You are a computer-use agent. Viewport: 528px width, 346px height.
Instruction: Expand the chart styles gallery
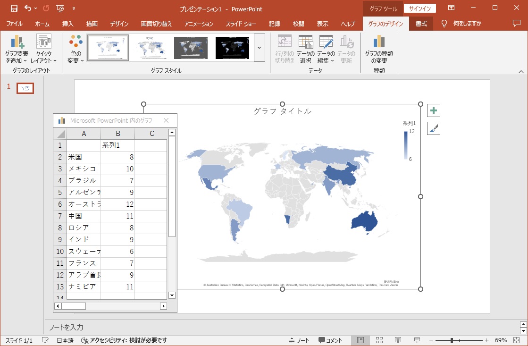(x=259, y=47)
